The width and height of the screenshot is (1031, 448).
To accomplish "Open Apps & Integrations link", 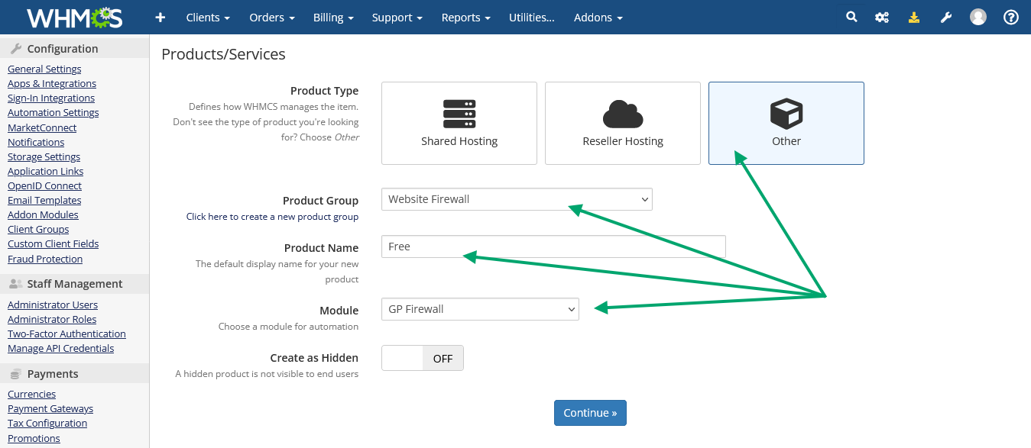I will 52,84.
